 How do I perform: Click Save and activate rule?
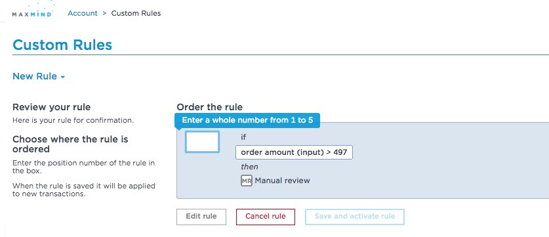[x=355, y=217]
